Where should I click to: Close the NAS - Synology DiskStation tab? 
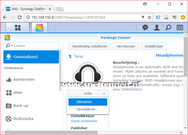click(50, 9)
